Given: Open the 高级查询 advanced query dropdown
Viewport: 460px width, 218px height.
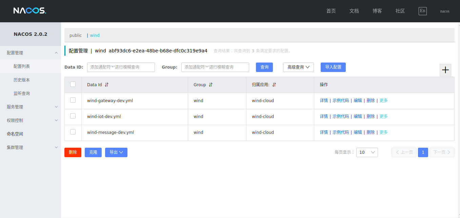Looking at the screenshot, I should click(298, 67).
